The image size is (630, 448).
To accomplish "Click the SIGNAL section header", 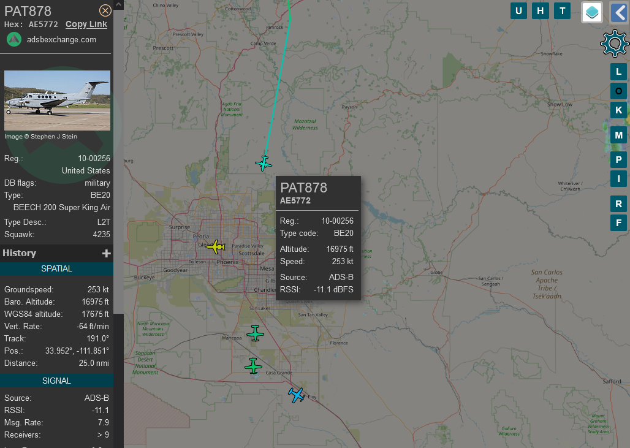I will tap(56, 381).
